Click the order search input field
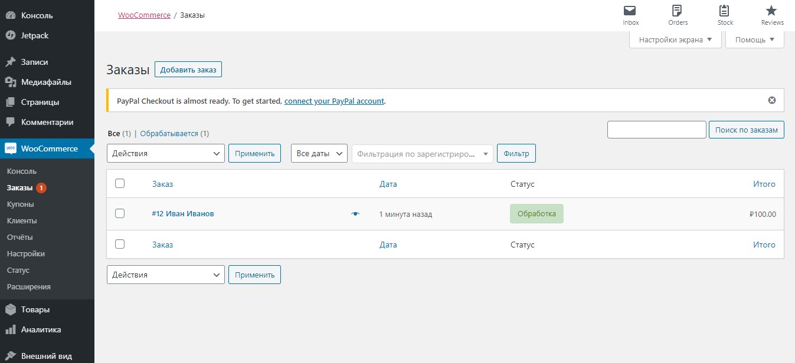795x363 pixels. 657,130
